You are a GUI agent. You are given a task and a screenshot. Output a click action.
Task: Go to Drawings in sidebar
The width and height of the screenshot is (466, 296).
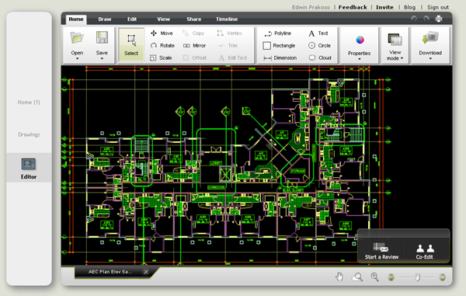coord(29,134)
